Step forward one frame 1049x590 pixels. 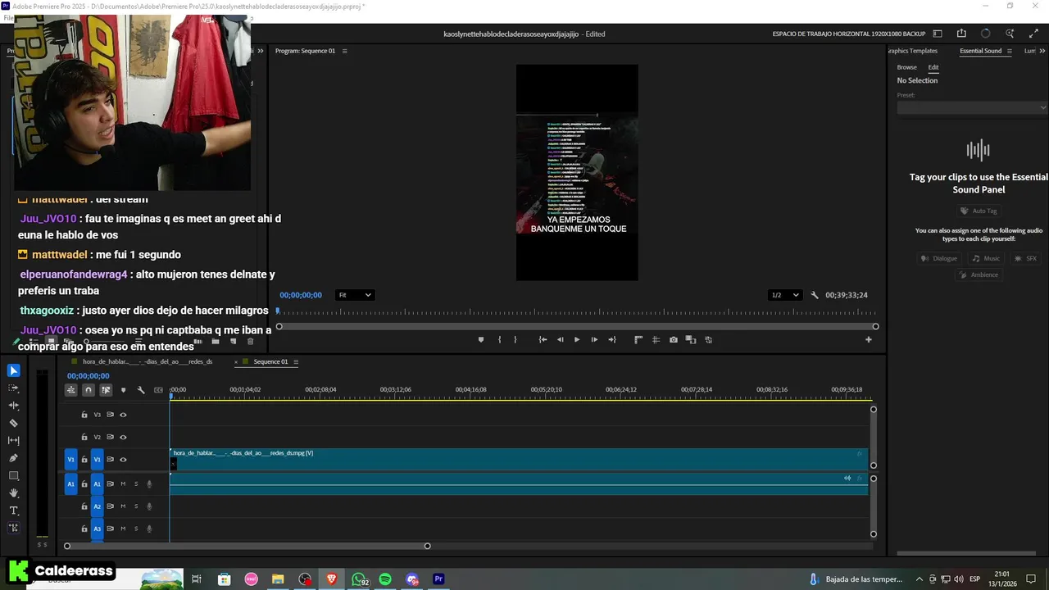594,339
